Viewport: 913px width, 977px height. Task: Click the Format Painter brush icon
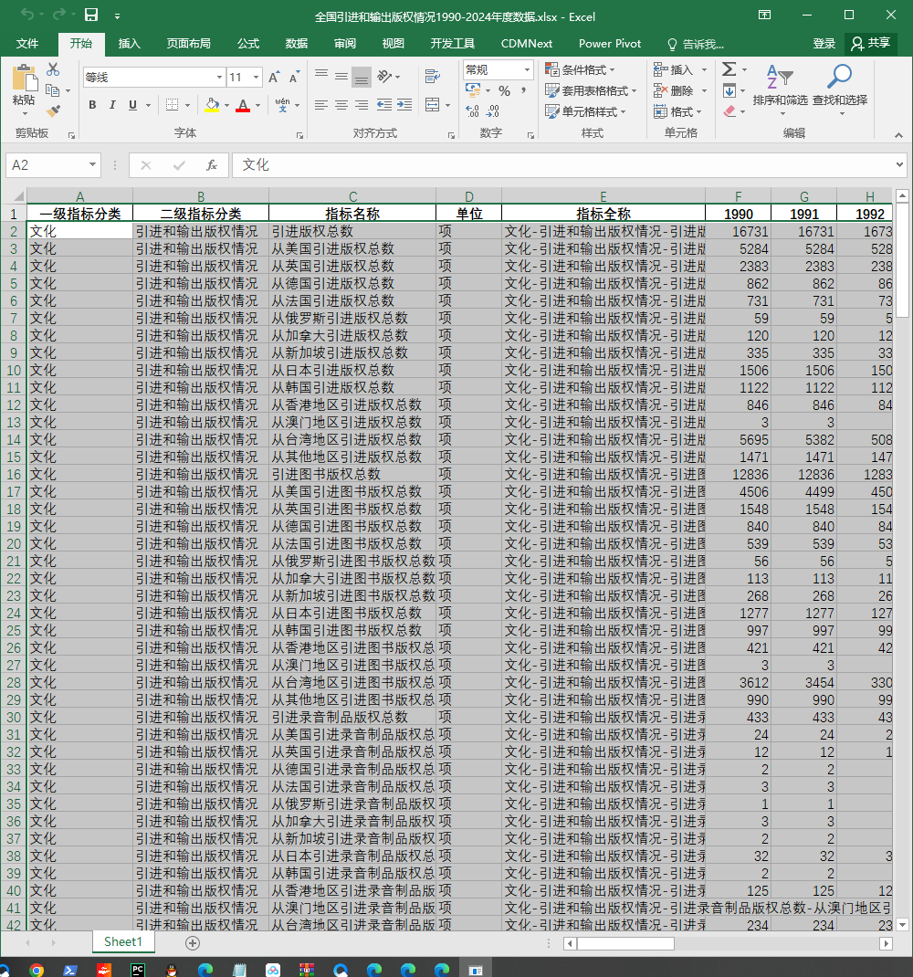54,110
